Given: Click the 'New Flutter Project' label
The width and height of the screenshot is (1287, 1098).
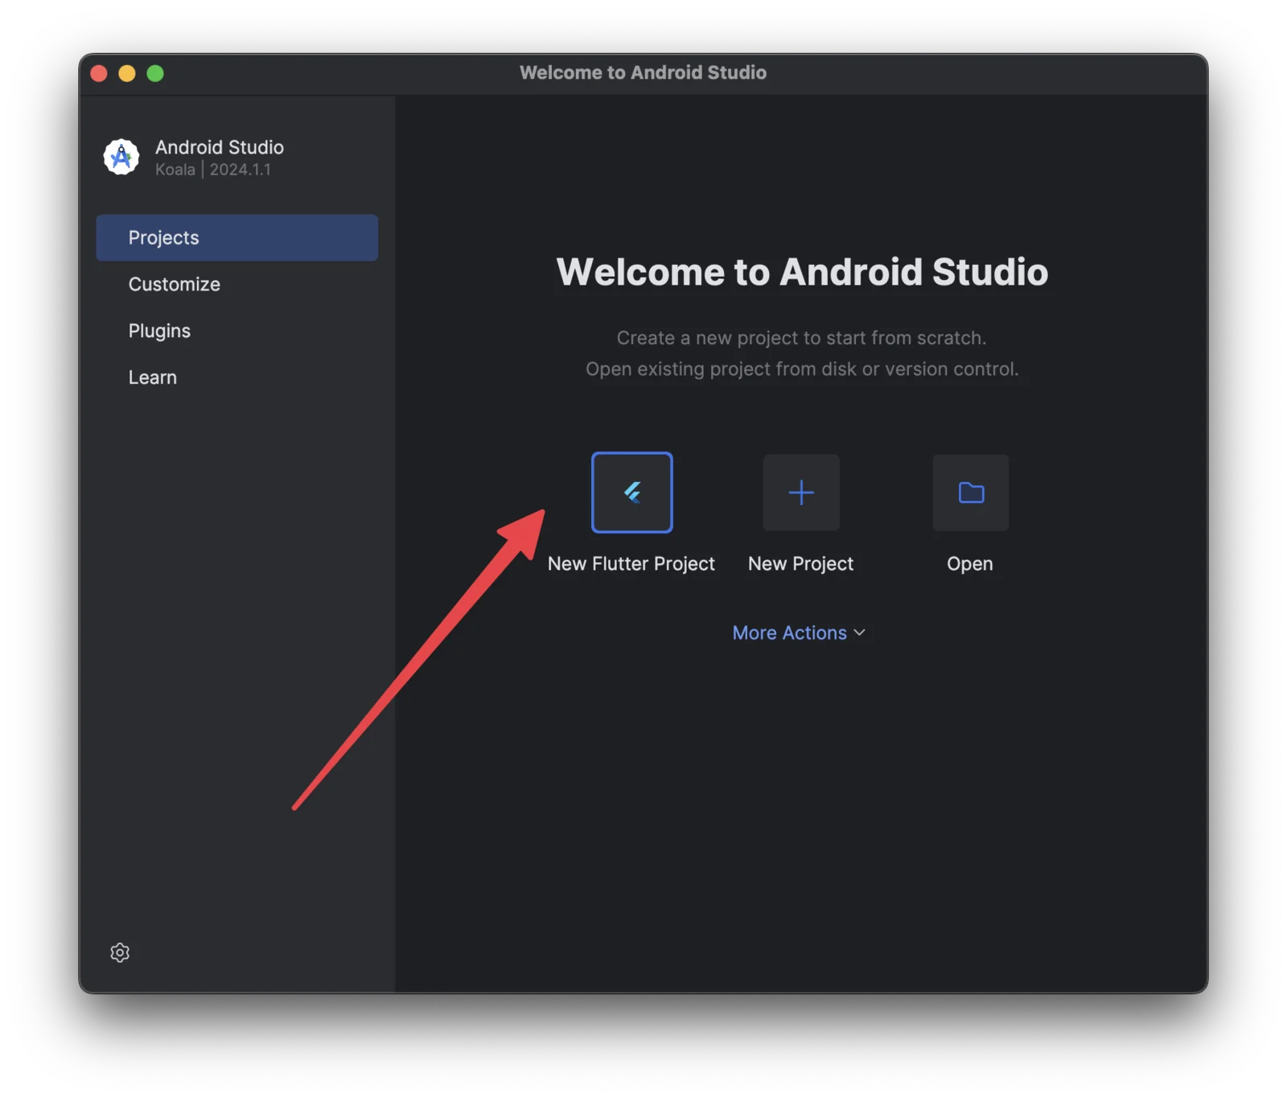Looking at the screenshot, I should point(631,564).
